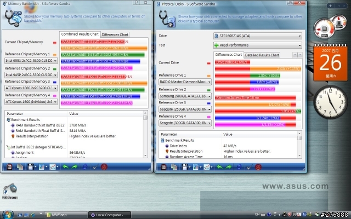351x219 pixels.
Task: Select MWSnap taskbar button
Action: 66,215
